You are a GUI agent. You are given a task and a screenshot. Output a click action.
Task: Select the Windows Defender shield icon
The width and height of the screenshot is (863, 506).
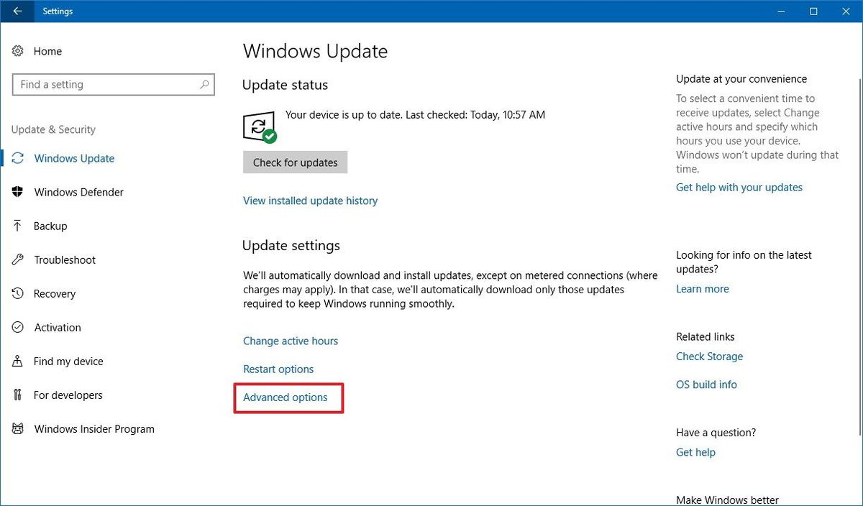pos(17,192)
